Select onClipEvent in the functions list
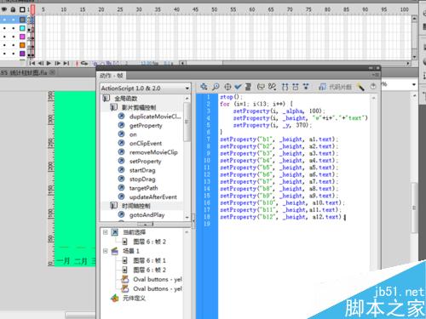This screenshot has width=426, height=319. coord(146,144)
